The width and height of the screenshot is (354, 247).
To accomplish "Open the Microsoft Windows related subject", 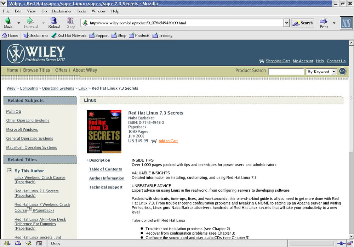I will pyautogui.click(x=22, y=129).
